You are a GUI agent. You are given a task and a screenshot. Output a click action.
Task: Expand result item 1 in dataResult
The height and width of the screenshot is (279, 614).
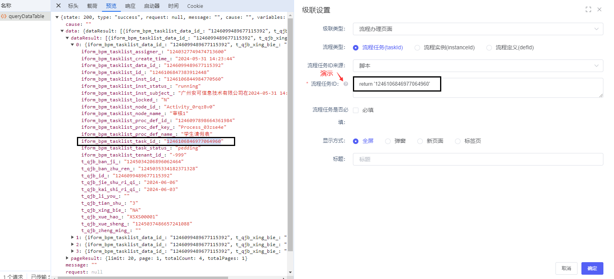[x=73, y=238]
